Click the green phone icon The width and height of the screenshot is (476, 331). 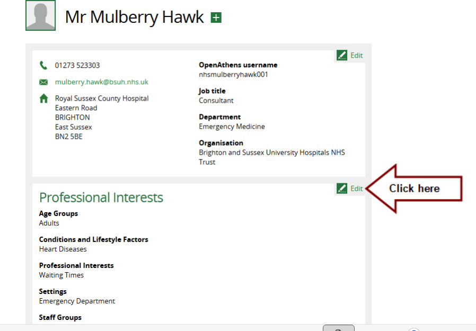(43, 66)
